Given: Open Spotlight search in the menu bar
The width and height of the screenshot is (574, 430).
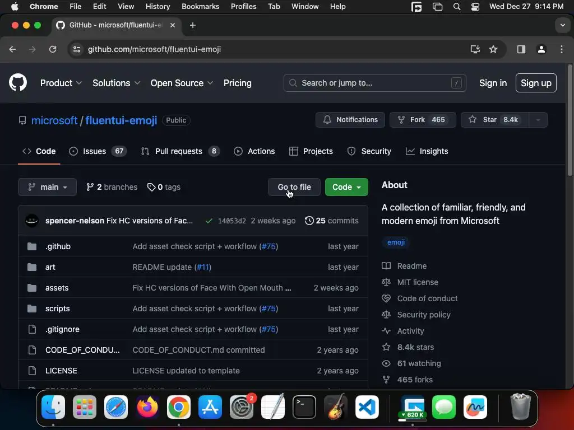Looking at the screenshot, I should coord(456,7).
